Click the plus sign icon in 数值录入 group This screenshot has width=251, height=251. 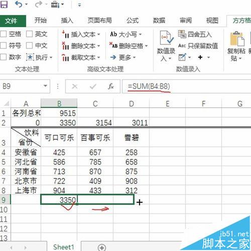point(200,57)
